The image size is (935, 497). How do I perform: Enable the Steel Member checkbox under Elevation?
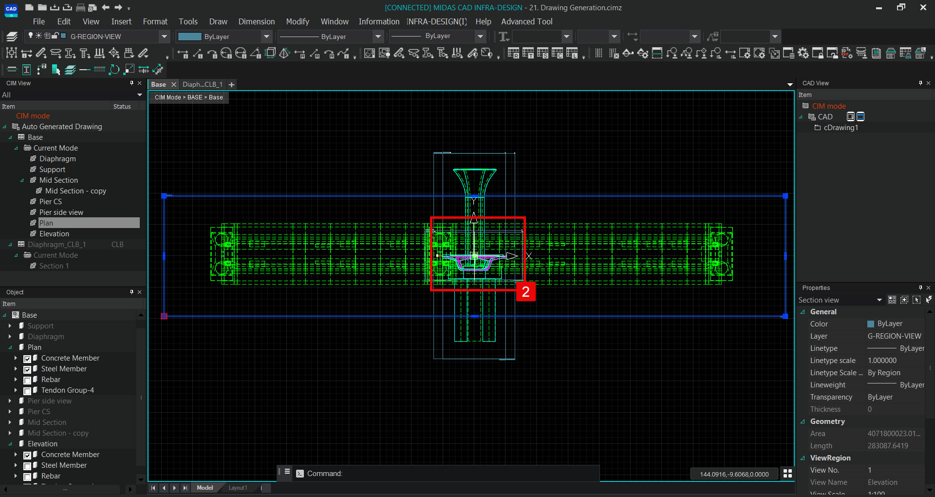tap(28, 465)
